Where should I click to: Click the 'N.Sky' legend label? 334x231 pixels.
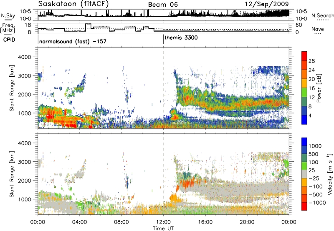[8, 15]
